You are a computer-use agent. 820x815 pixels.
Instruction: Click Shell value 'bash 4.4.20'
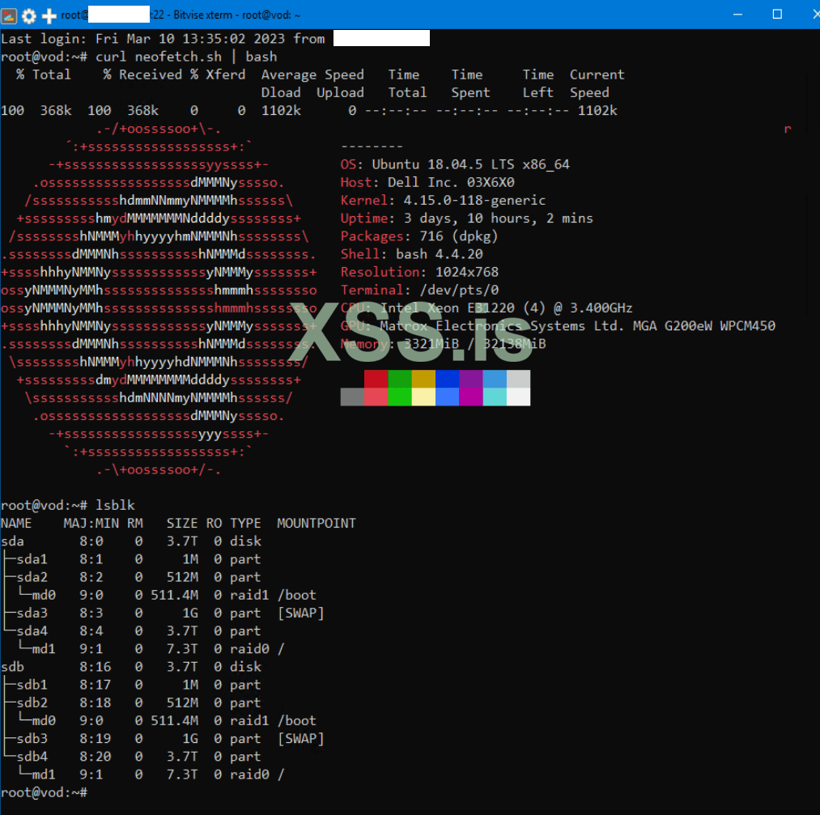click(439, 254)
